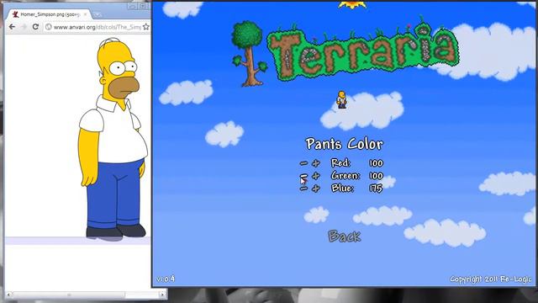Increase Blue value with plus button
The image size is (538, 303).
point(316,189)
